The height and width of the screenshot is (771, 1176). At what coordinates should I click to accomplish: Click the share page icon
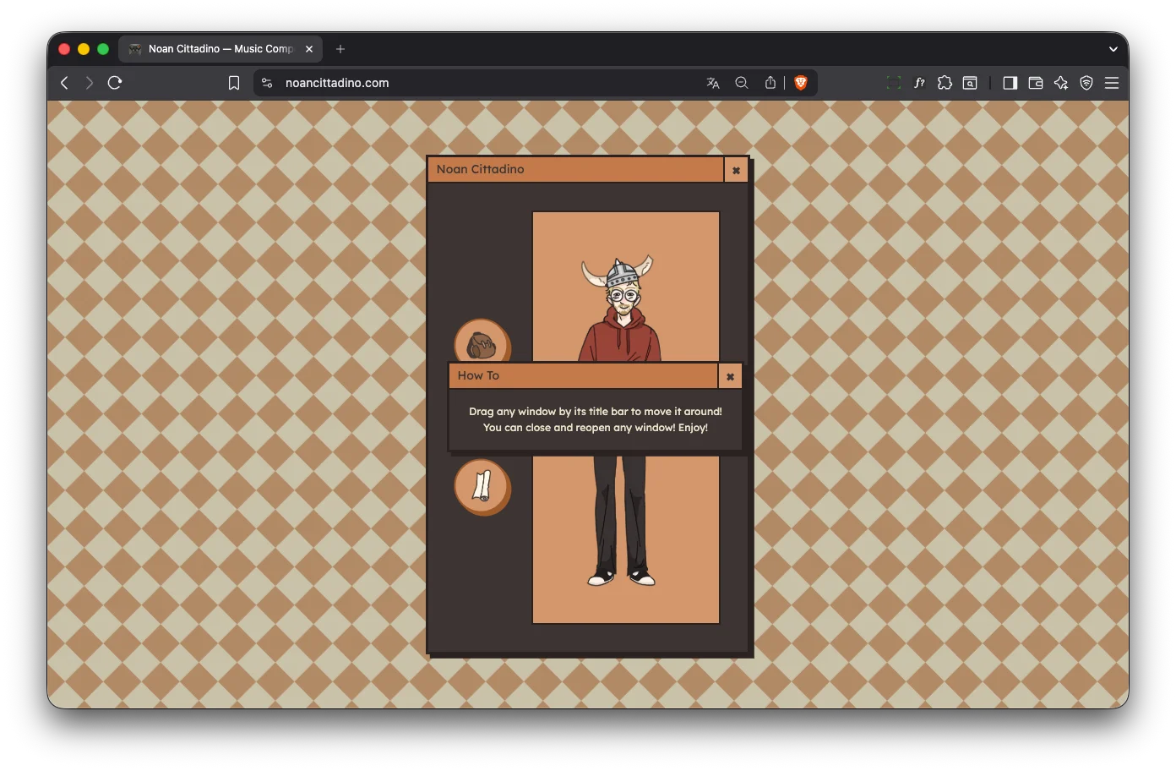point(770,83)
